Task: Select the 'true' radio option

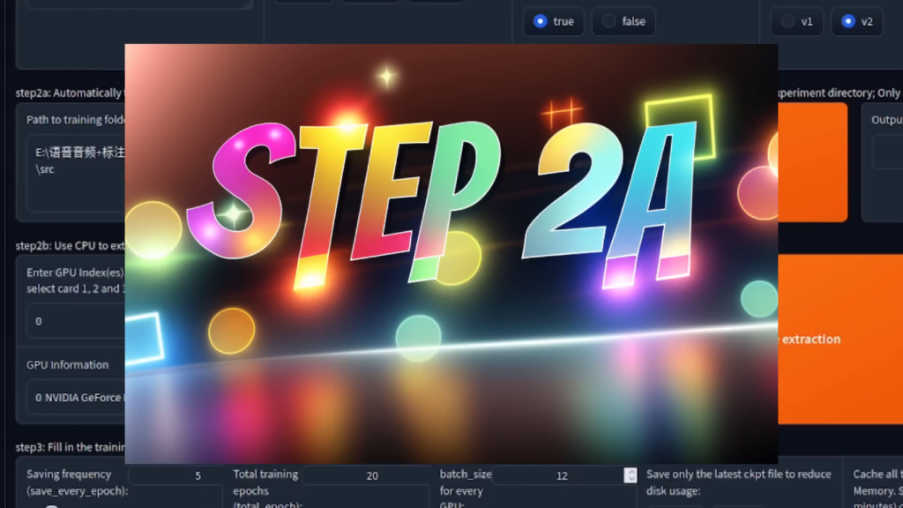Action: click(553, 21)
